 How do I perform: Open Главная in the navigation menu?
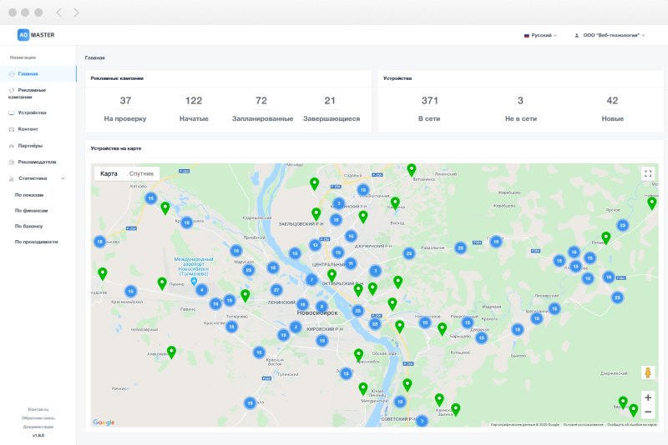38,74
